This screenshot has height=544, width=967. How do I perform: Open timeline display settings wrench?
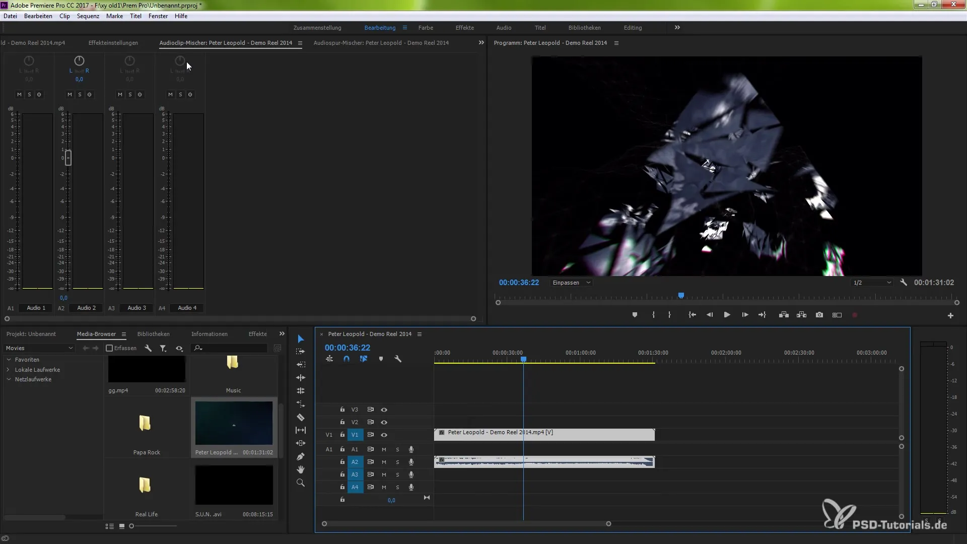tap(398, 359)
